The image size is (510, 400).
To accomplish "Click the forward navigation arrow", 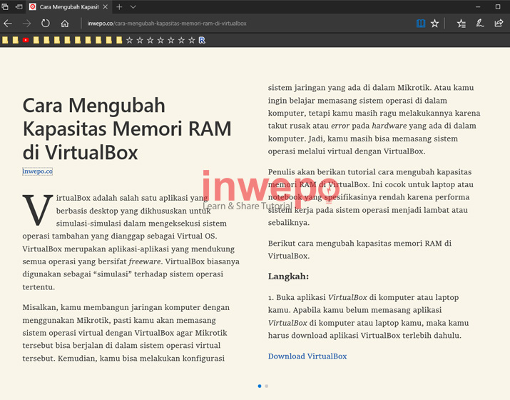I will click(x=26, y=24).
